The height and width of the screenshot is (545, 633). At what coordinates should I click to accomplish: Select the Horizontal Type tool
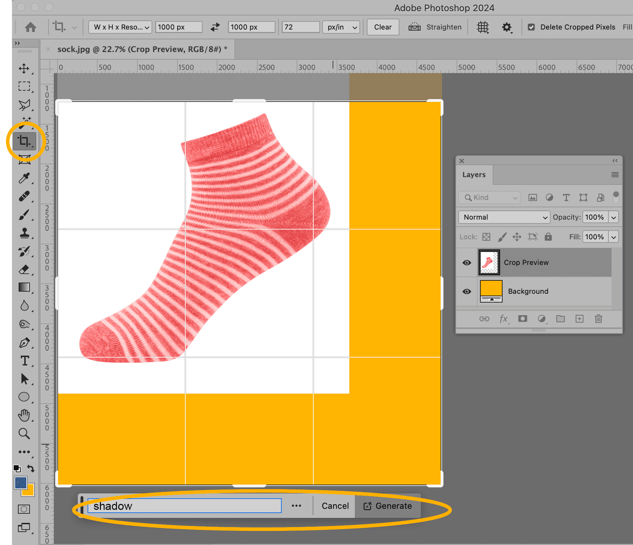24,361
